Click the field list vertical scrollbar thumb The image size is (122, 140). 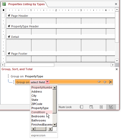coord(55,102)
